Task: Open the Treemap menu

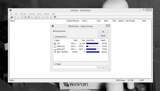Action: tap(31, 14)
